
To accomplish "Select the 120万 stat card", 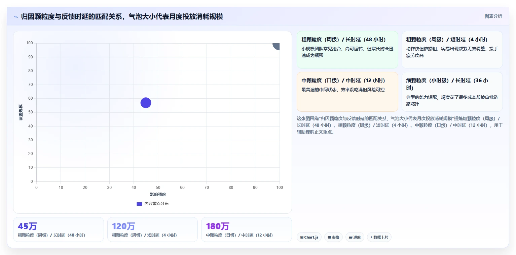I will pyautogui.click(x=152, y=229).
